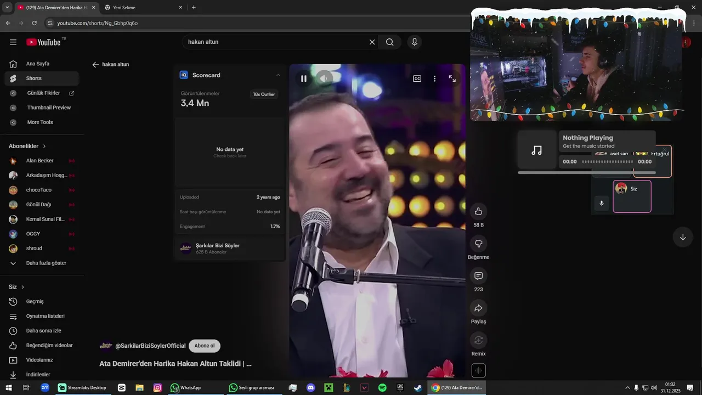This screenshot has width=702, height=395.
Task: Open Daha sonra izle list
Action: click(x=42, y=331)
